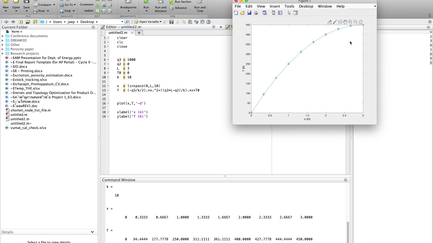Open the Go To dropdown
The image size is (433, 243).
click(75, 5)
